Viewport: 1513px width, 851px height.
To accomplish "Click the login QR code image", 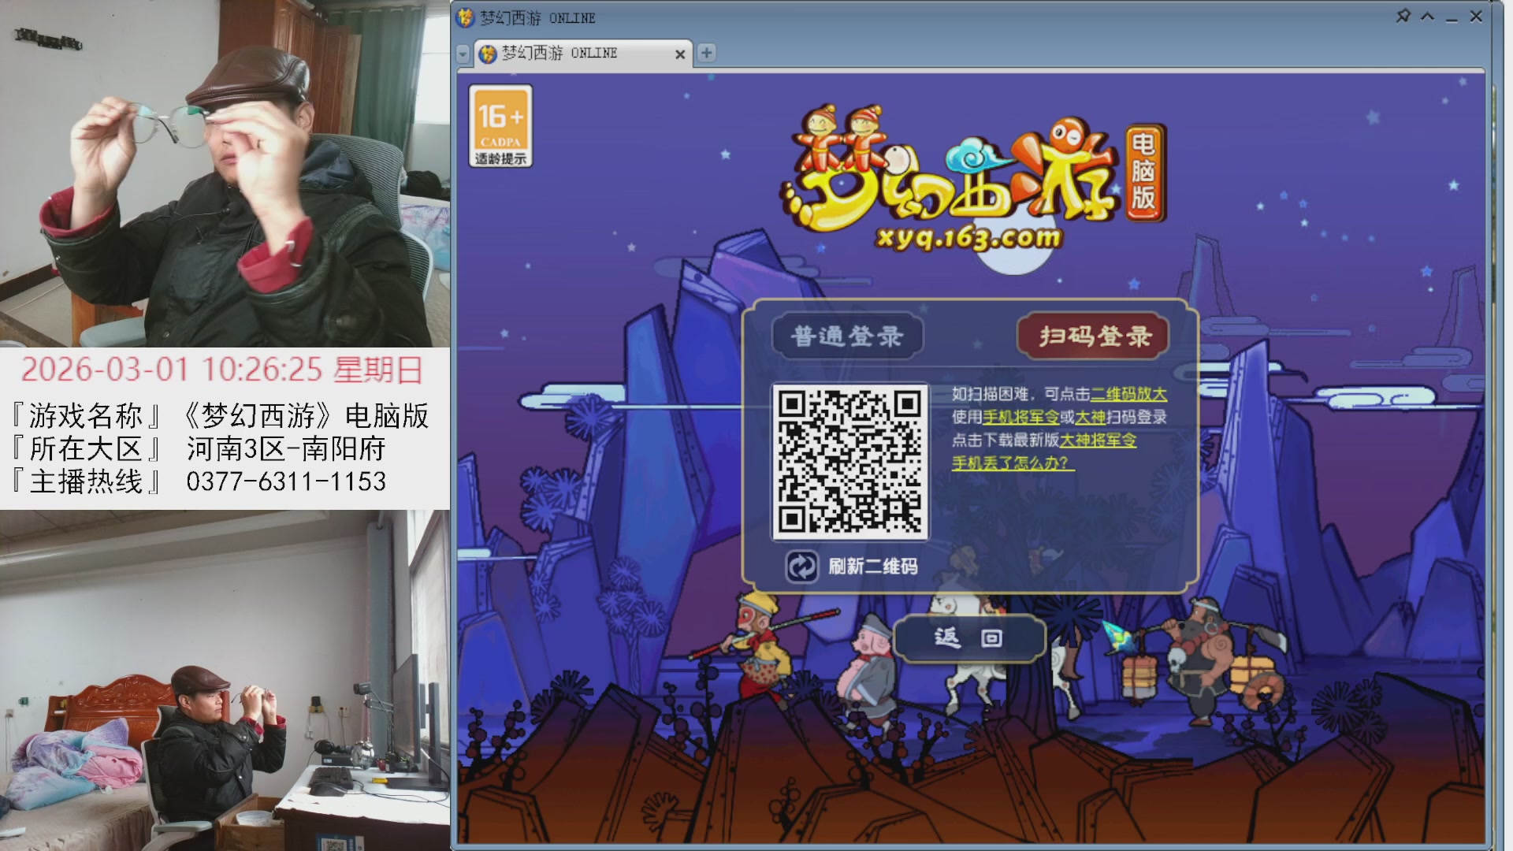I will coord(849,461).
